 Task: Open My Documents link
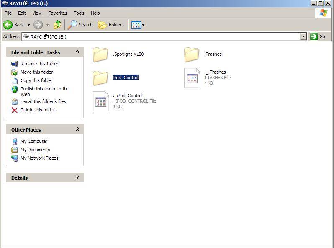[x=35, y=150]
